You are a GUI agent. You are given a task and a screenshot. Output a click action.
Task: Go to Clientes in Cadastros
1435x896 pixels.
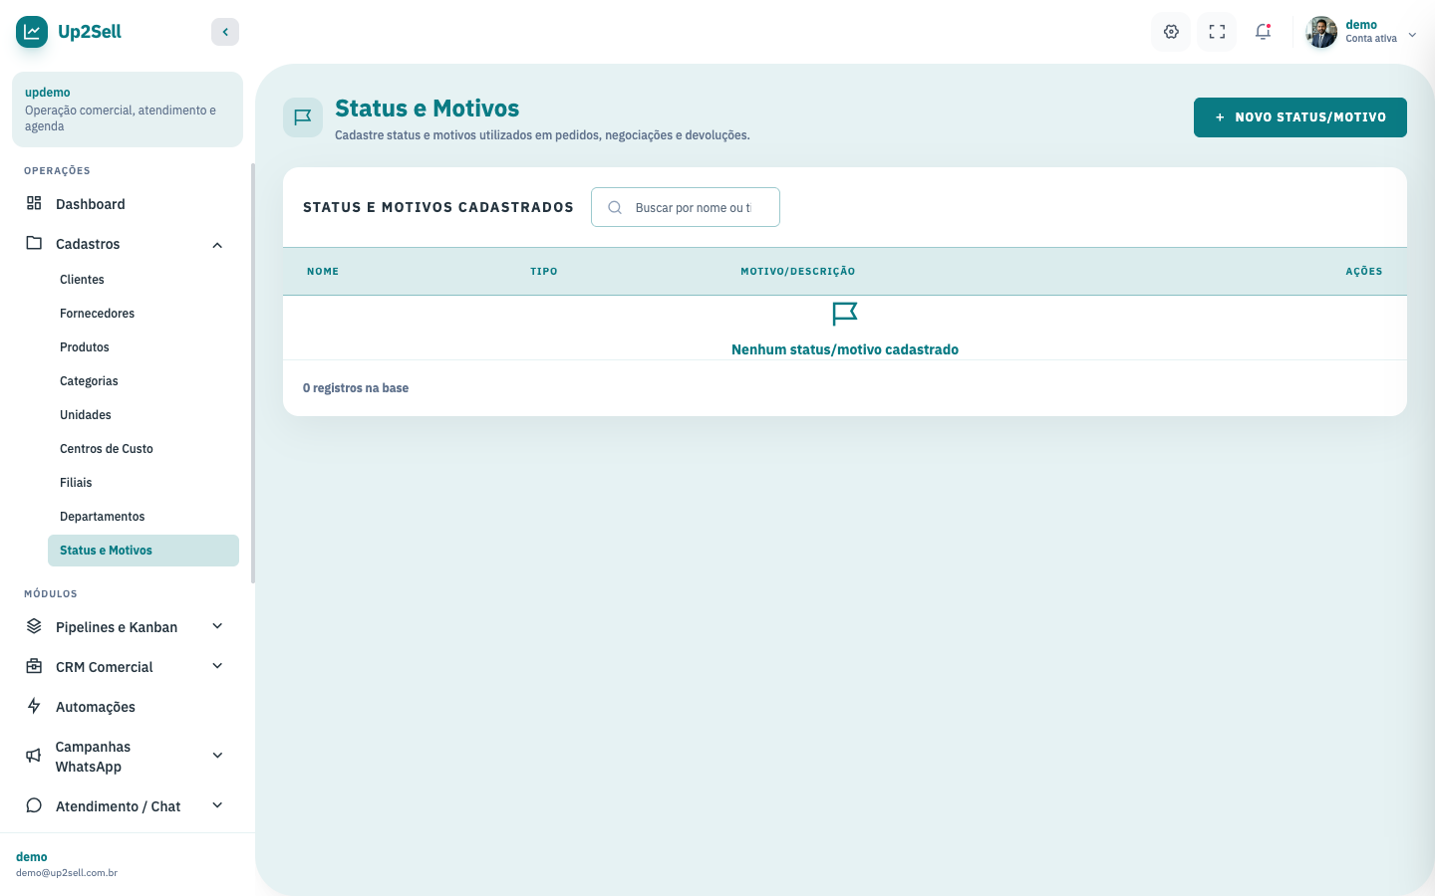tap(143, 280)
